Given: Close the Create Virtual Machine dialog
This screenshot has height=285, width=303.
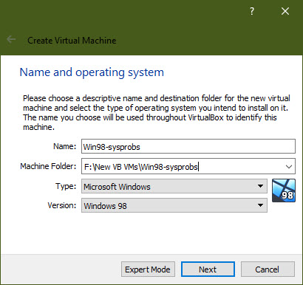Looking at the screenshot, I should pyautogui.click(x=285, y=11).
